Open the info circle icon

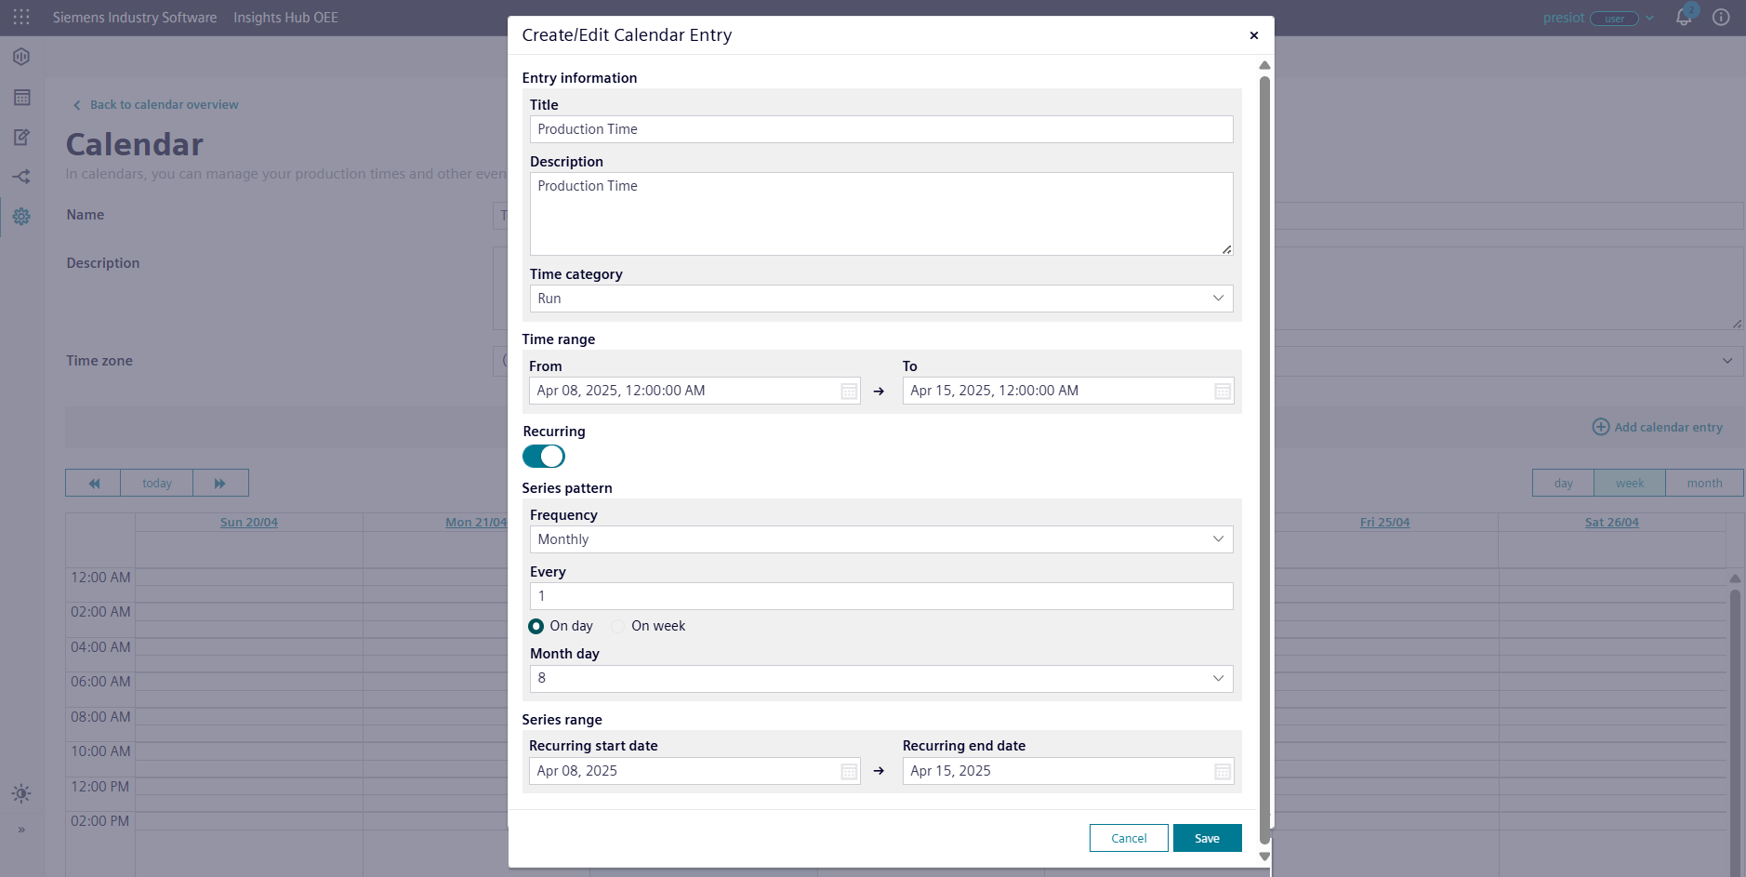[x=1721, y=18]
